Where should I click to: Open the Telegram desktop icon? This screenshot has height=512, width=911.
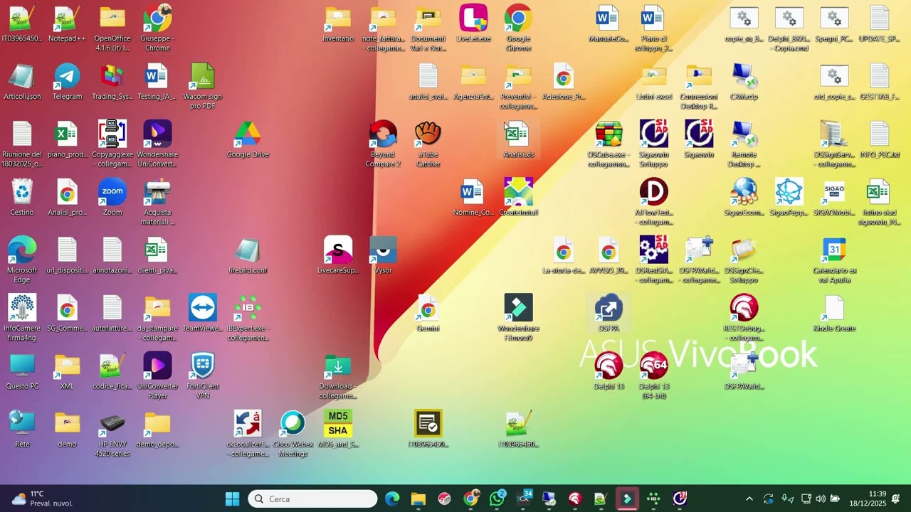[x=67, y=82]
